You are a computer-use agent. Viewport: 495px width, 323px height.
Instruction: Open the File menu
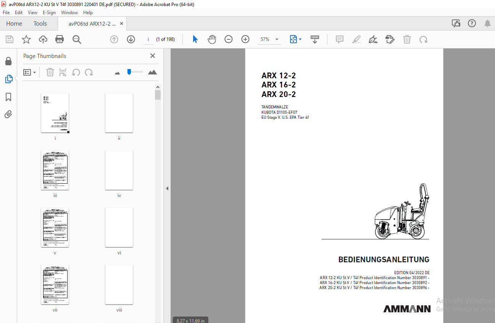point(6,13)
